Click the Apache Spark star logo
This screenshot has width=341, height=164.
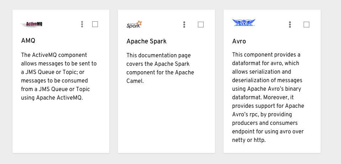click(x=134, y=24)
